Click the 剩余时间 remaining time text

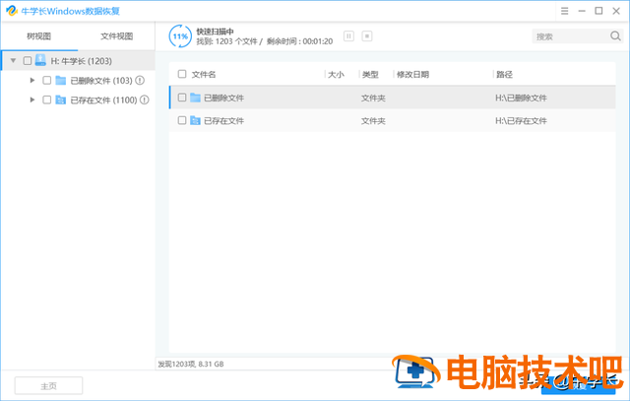point(299,41)
